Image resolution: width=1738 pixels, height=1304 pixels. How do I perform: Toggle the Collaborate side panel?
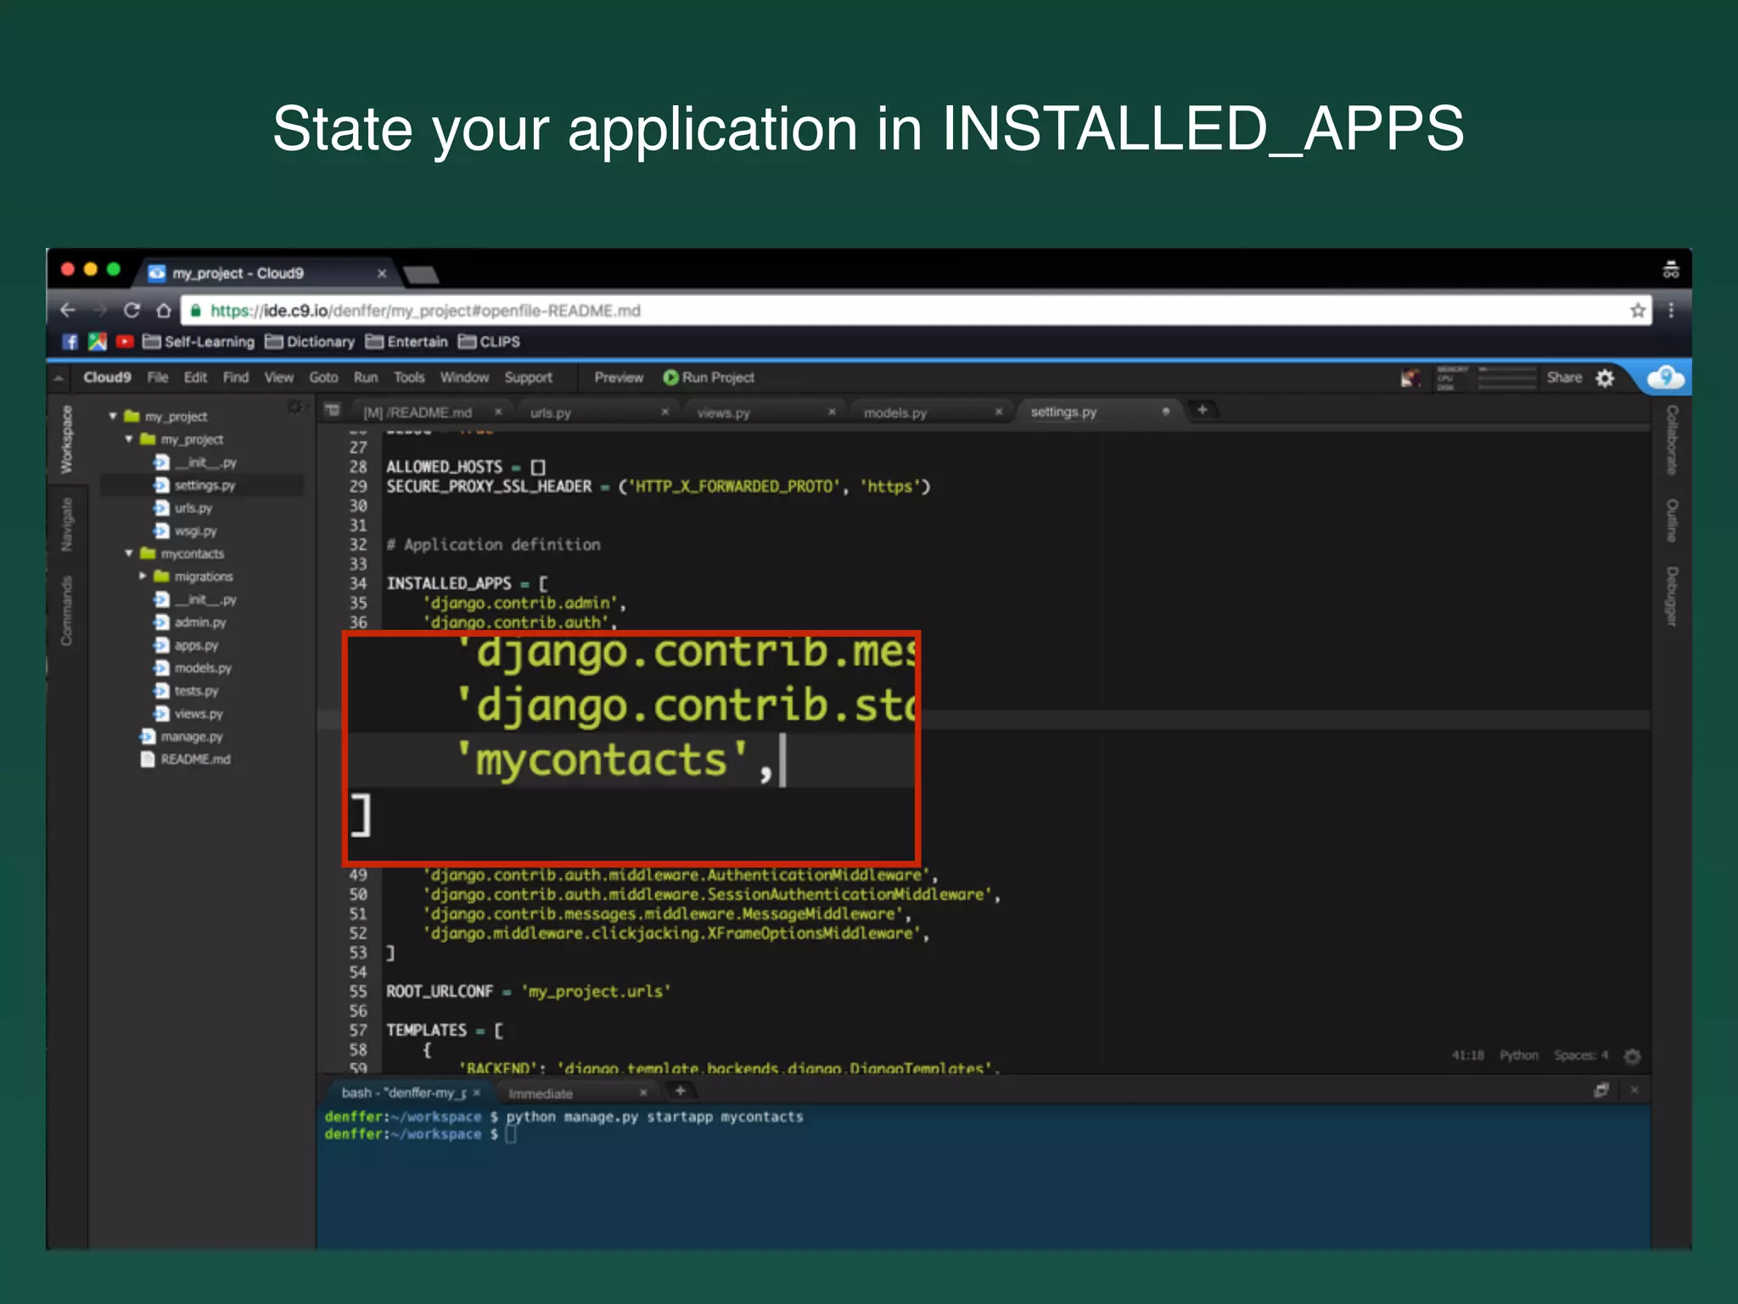(1671, 440)
